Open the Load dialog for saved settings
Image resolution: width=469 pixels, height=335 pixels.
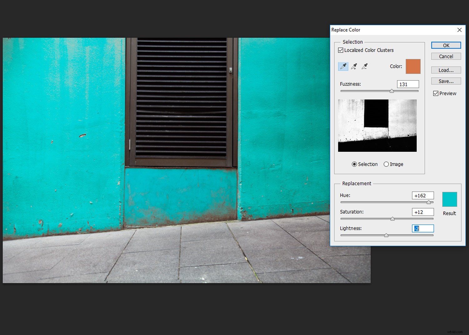tap(446, 70)
